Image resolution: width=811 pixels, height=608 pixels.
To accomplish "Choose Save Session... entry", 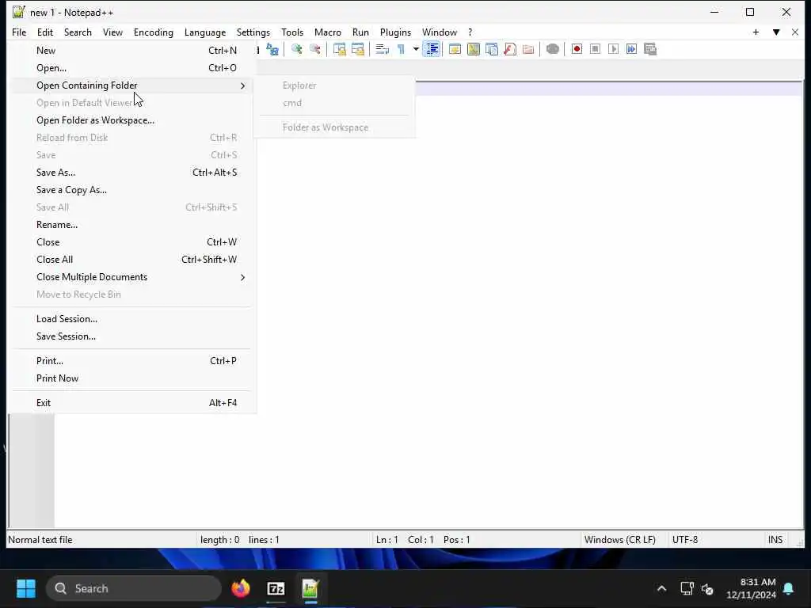I will pos(132,336).
